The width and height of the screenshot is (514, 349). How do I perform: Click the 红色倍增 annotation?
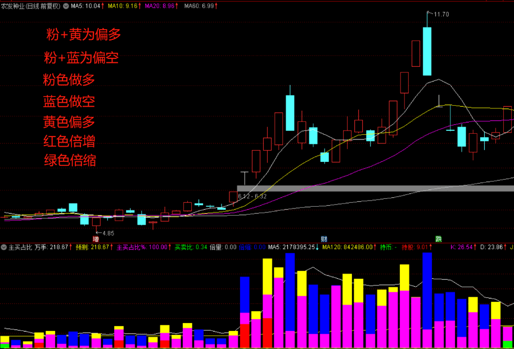[x=70, y=141]
